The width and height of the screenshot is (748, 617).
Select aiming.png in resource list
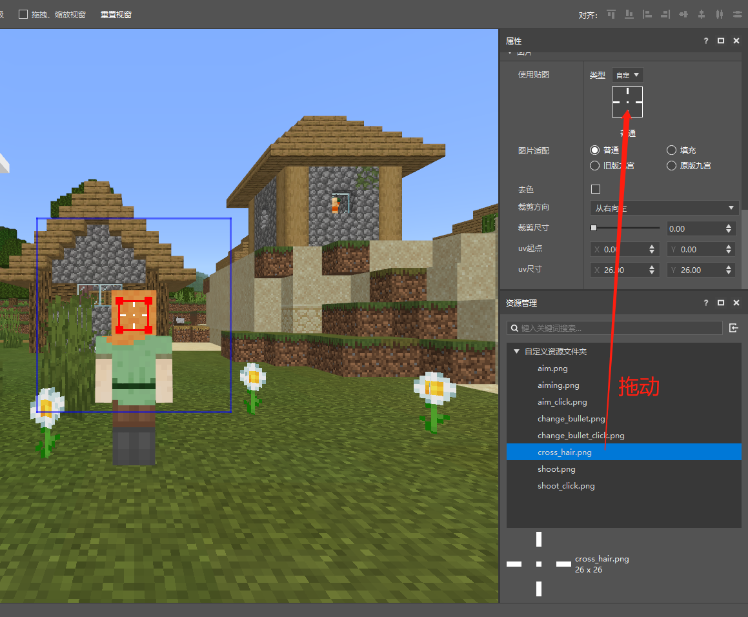624,385
